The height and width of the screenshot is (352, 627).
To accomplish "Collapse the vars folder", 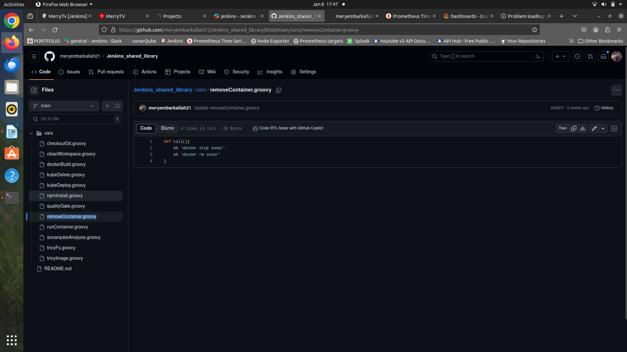I will point(31,133).
